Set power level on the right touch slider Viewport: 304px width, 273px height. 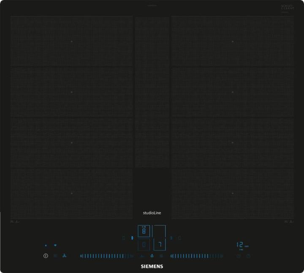tap(197, 256)
